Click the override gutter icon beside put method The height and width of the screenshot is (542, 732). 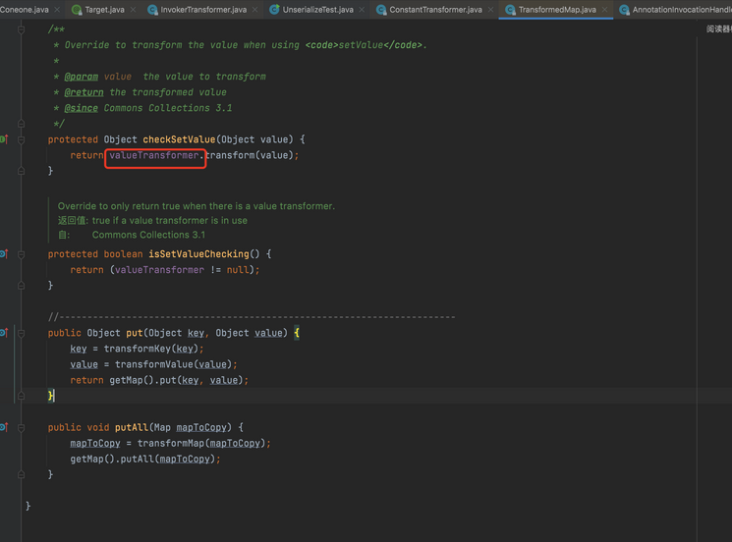pos(4,333)
